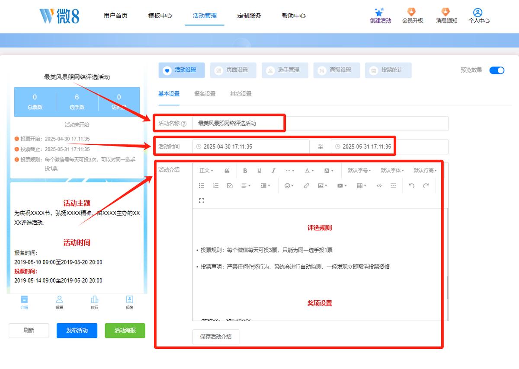This screenshot has height=369, width=519.
Task: Open the 正文 heading style dropdown
Action: tap(206, 171)
